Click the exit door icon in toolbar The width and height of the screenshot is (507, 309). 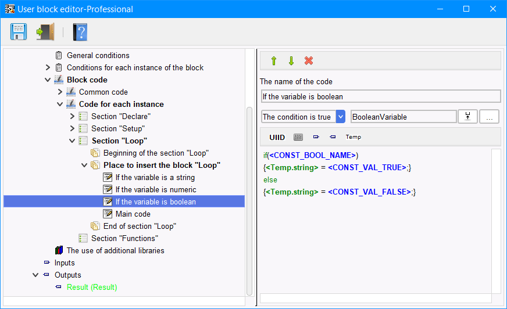tap(45, 31)
